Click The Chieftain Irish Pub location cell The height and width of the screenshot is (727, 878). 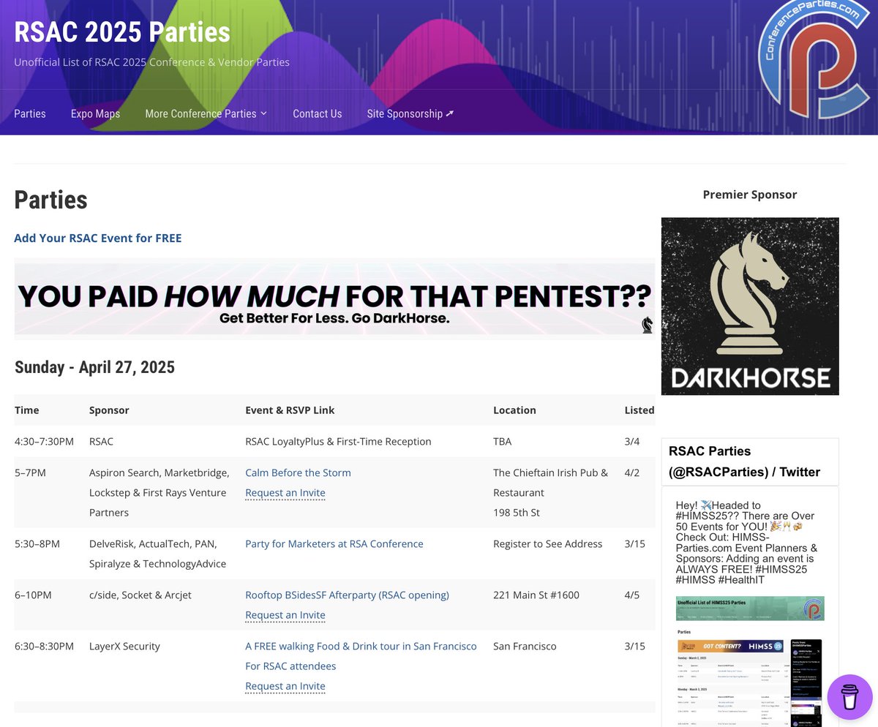[550, 492]
